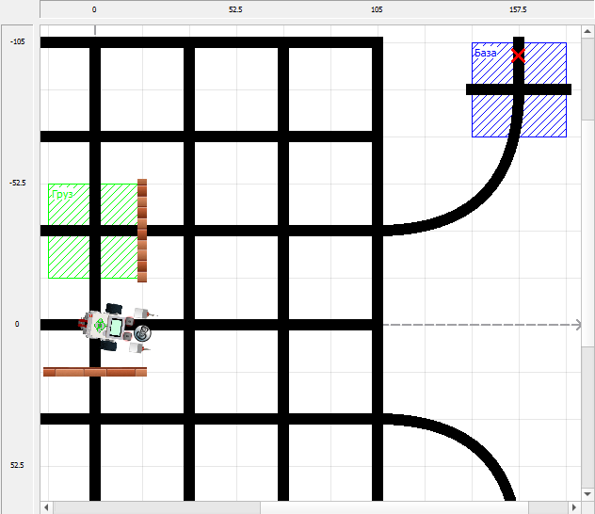
Task: Click the horizontal scrollbar thumb
Action: point(155,507)
